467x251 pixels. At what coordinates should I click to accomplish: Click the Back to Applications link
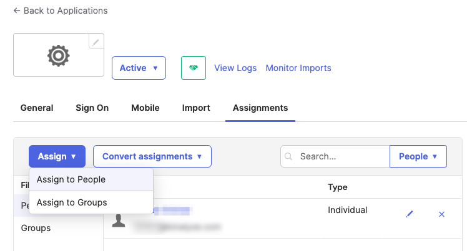[61, 11]
